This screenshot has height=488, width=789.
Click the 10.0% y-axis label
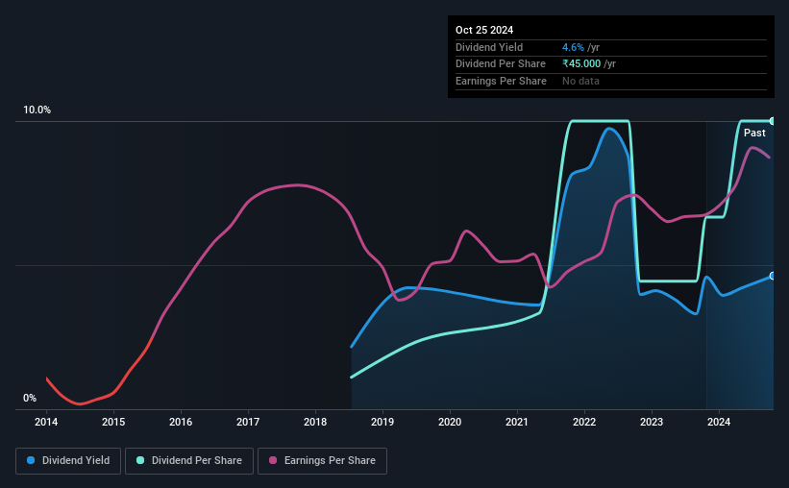click(x=37, y=110)
